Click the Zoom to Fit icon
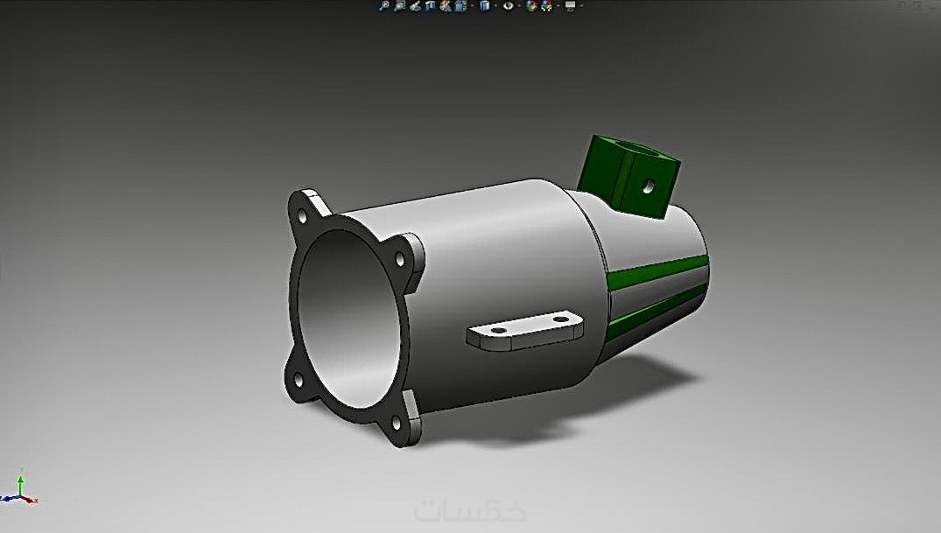This screenshot has width=941, height=533. 384,6
